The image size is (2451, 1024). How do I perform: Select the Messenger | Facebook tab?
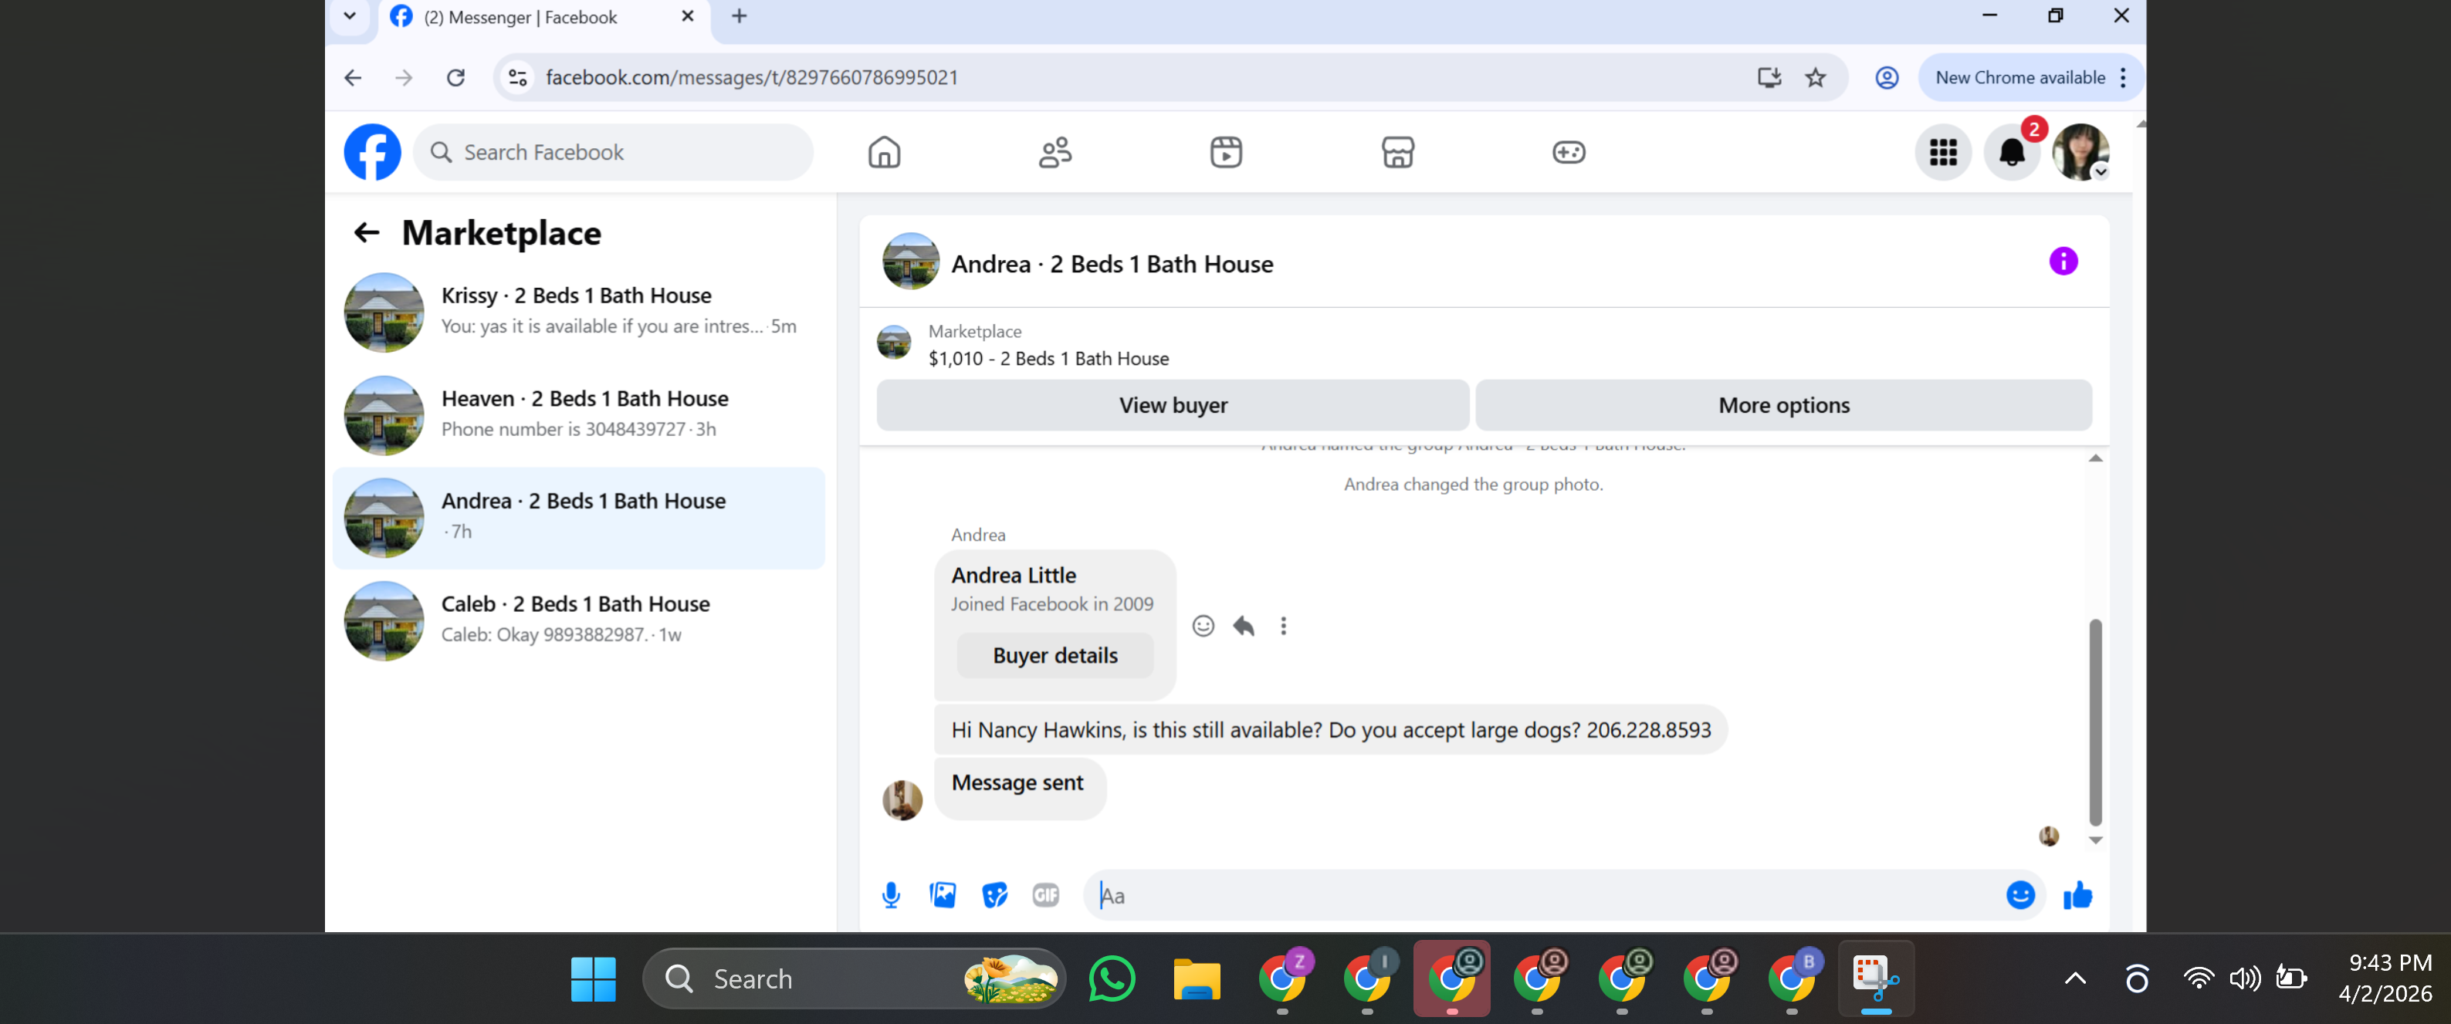[544, 18]
